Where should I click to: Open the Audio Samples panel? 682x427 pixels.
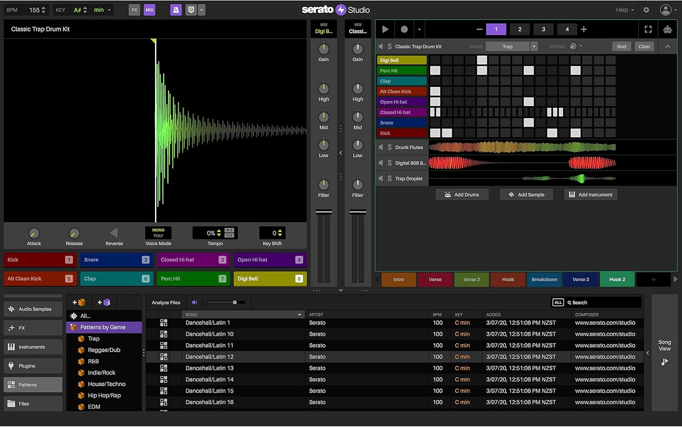(33, 308)
